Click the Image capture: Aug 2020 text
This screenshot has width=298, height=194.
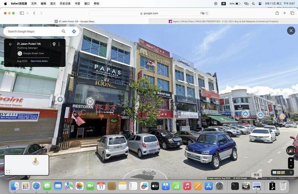(x=219, y=178)
